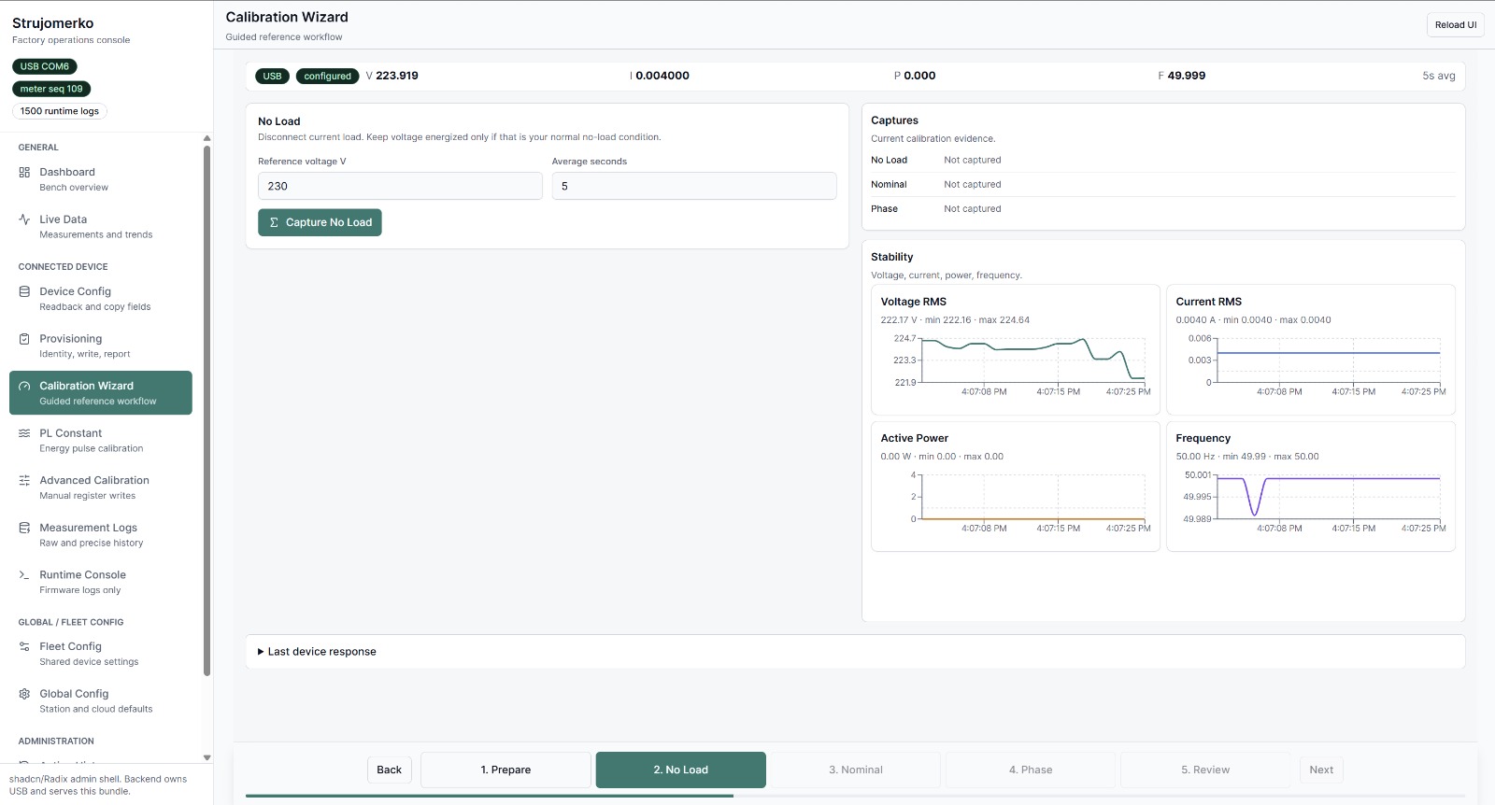Click the 1500 runtime logs badge
Screen dimensions: 1495x805
(x=60, y=111)
